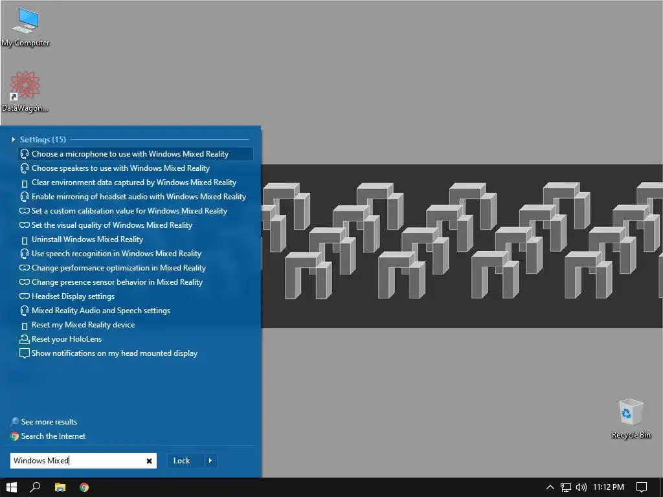
Task: Select Mixed Reality Audio and Speech settings
Action: click(136, 311)
